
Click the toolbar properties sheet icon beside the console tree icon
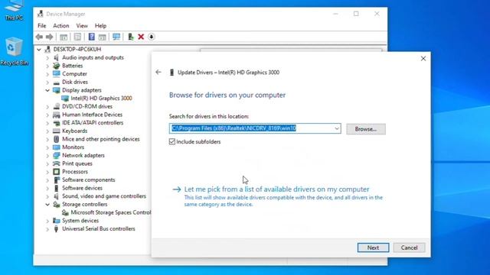pos(77,37)
